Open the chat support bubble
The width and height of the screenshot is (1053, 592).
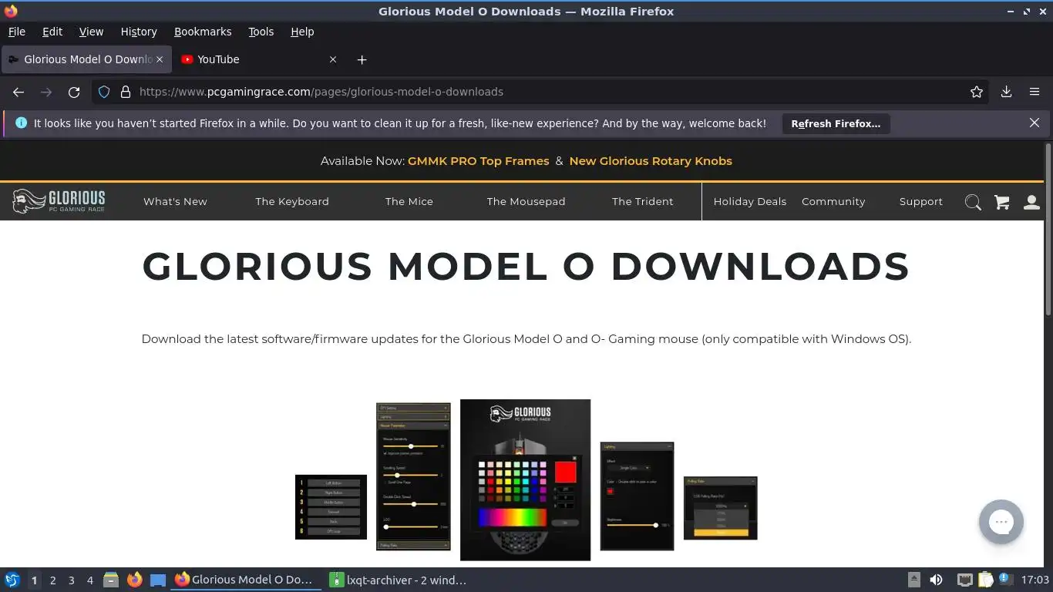1001,522
